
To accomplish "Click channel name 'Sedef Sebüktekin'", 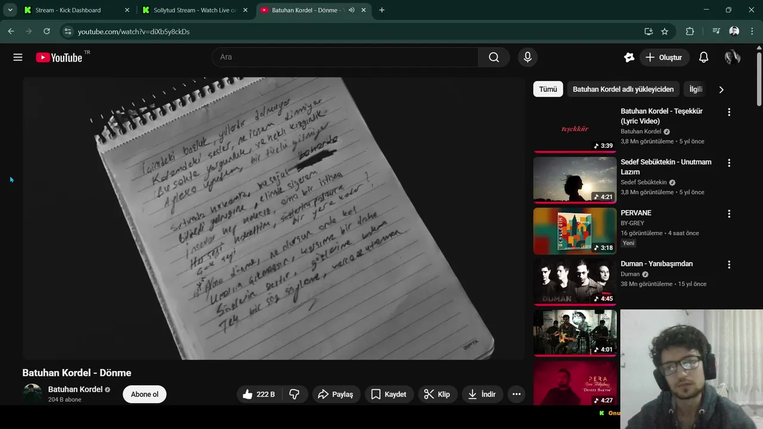I will [644, 182].
